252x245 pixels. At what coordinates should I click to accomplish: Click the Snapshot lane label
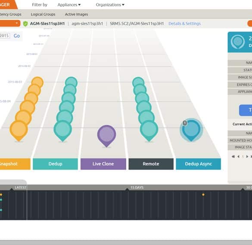click(15, 164)
